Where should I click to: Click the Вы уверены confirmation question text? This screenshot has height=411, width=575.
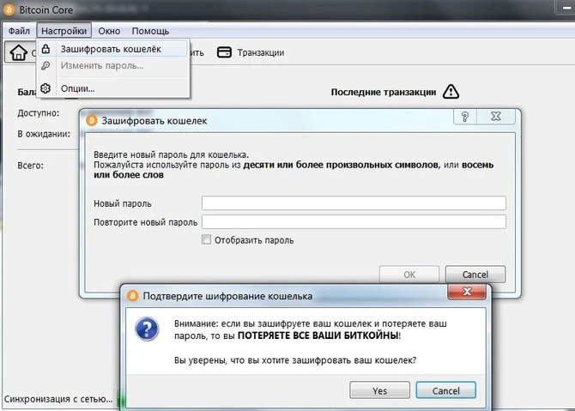pos(295,360)
